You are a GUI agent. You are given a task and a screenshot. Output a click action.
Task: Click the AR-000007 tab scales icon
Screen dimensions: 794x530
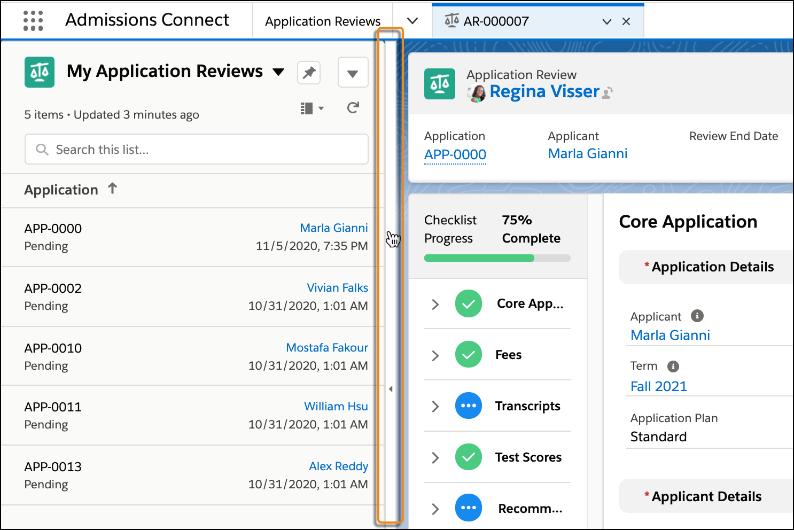click(452, 21)
